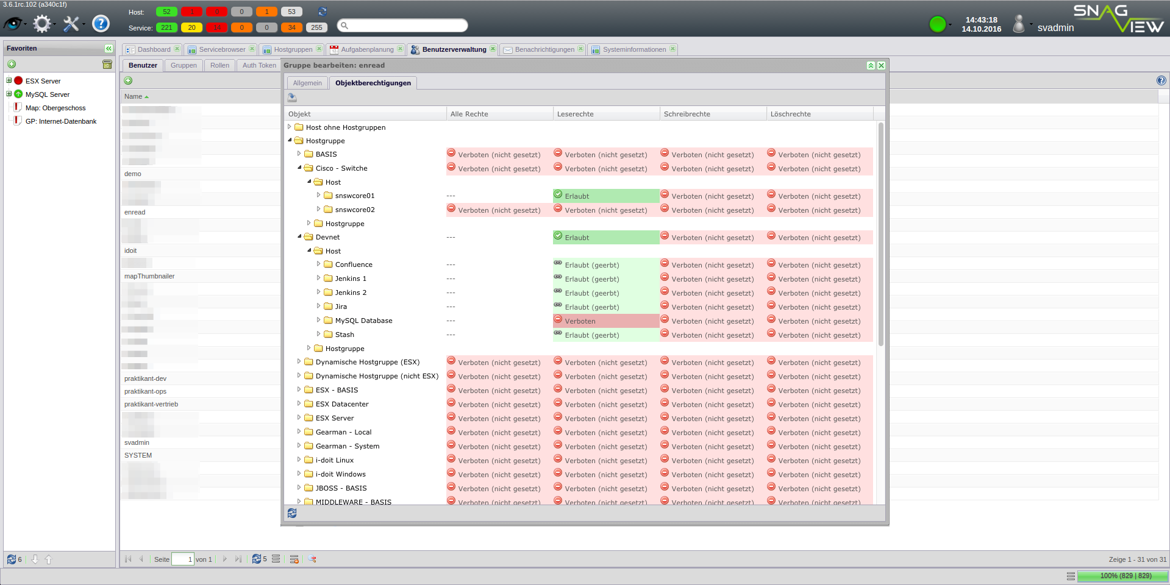This screenshot has width=1170, height=585.
Task: Click the list remove filter icon in paging bar
Action: coord(294,559)
